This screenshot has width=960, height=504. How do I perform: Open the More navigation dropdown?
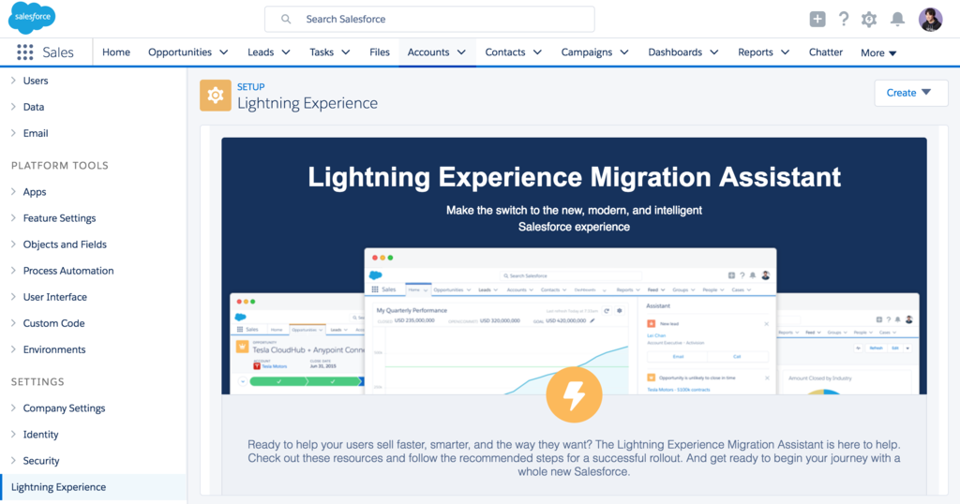[878, 53]
